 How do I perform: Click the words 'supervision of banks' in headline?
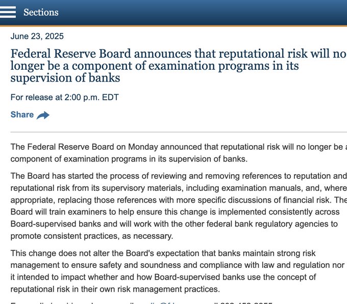coord(65,78)
